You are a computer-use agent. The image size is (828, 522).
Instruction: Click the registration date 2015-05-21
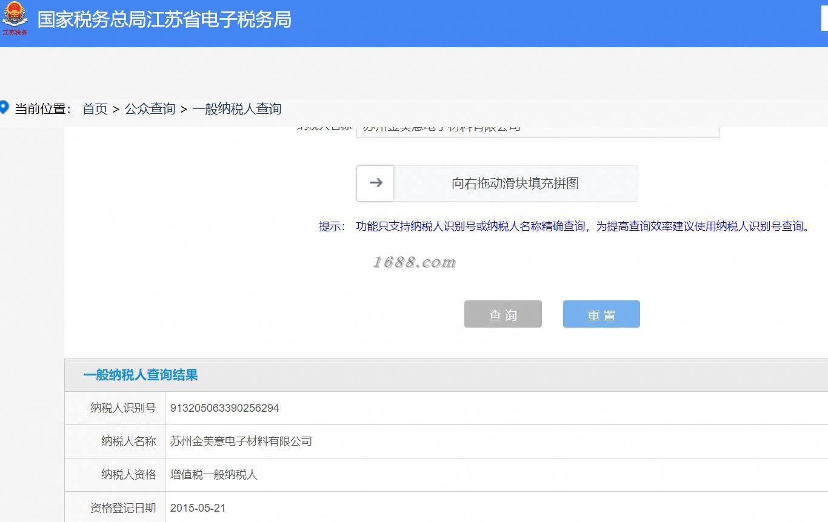pos(198,508)
